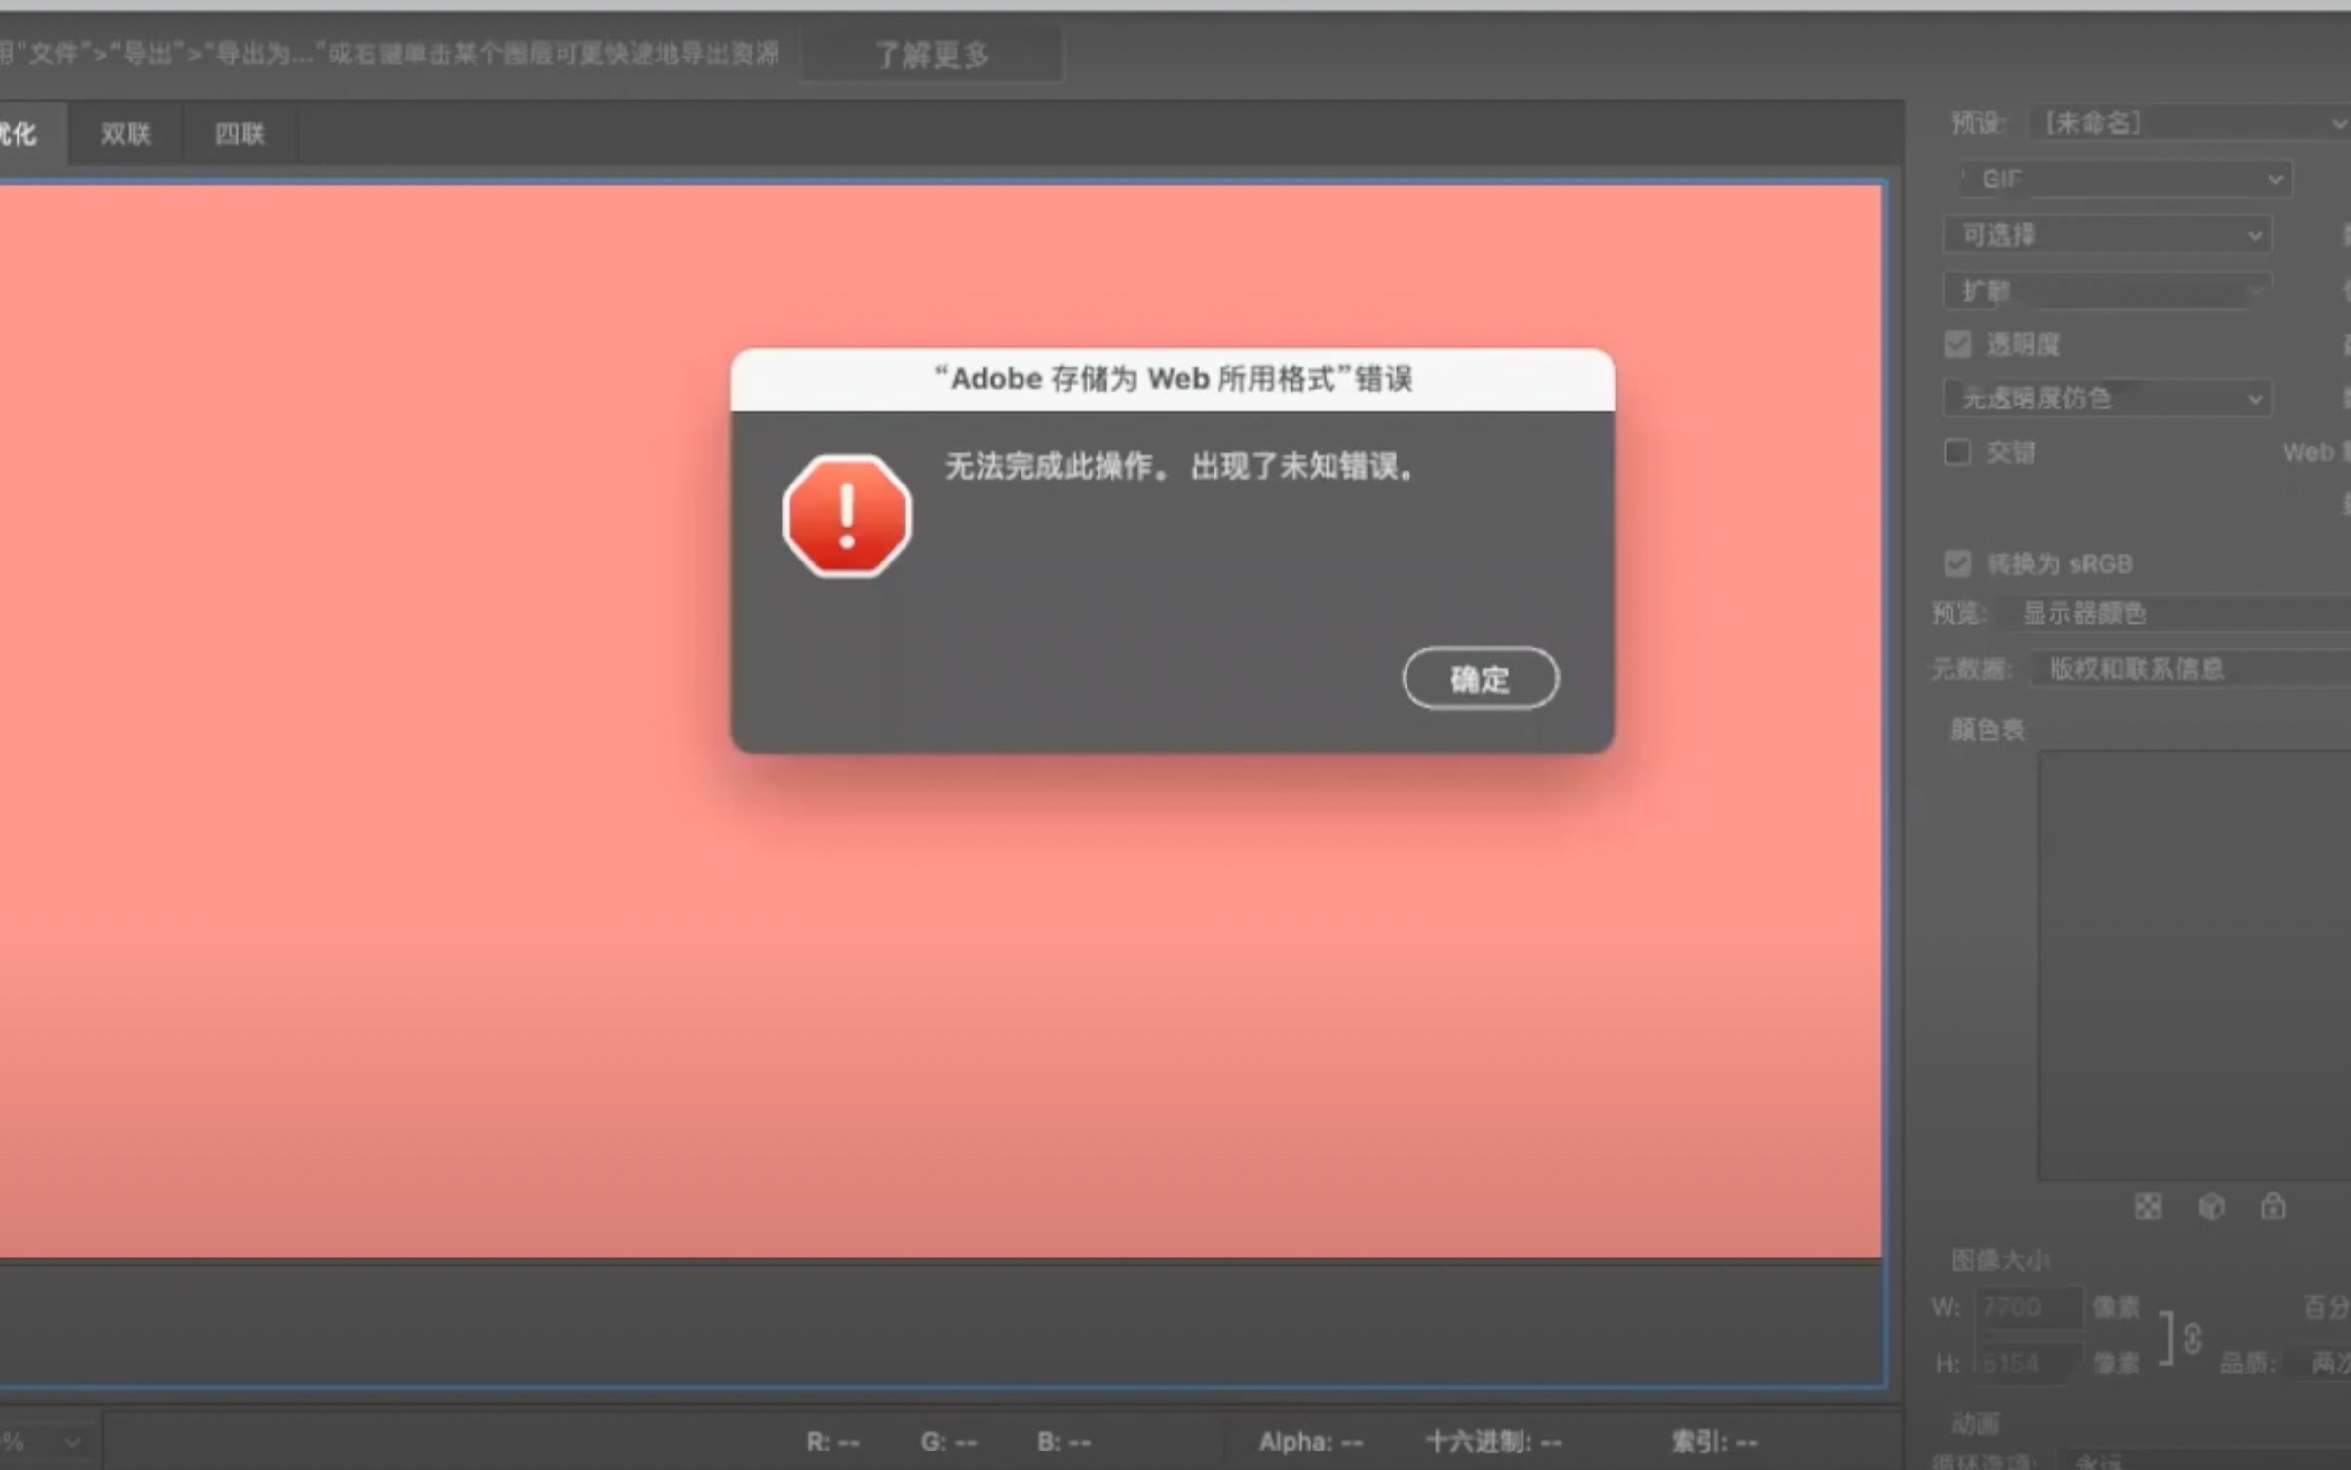Screen dimensions: 2351x1470
Task: Click the color table web-snap checker icon
Action: pos(2147,1207)
